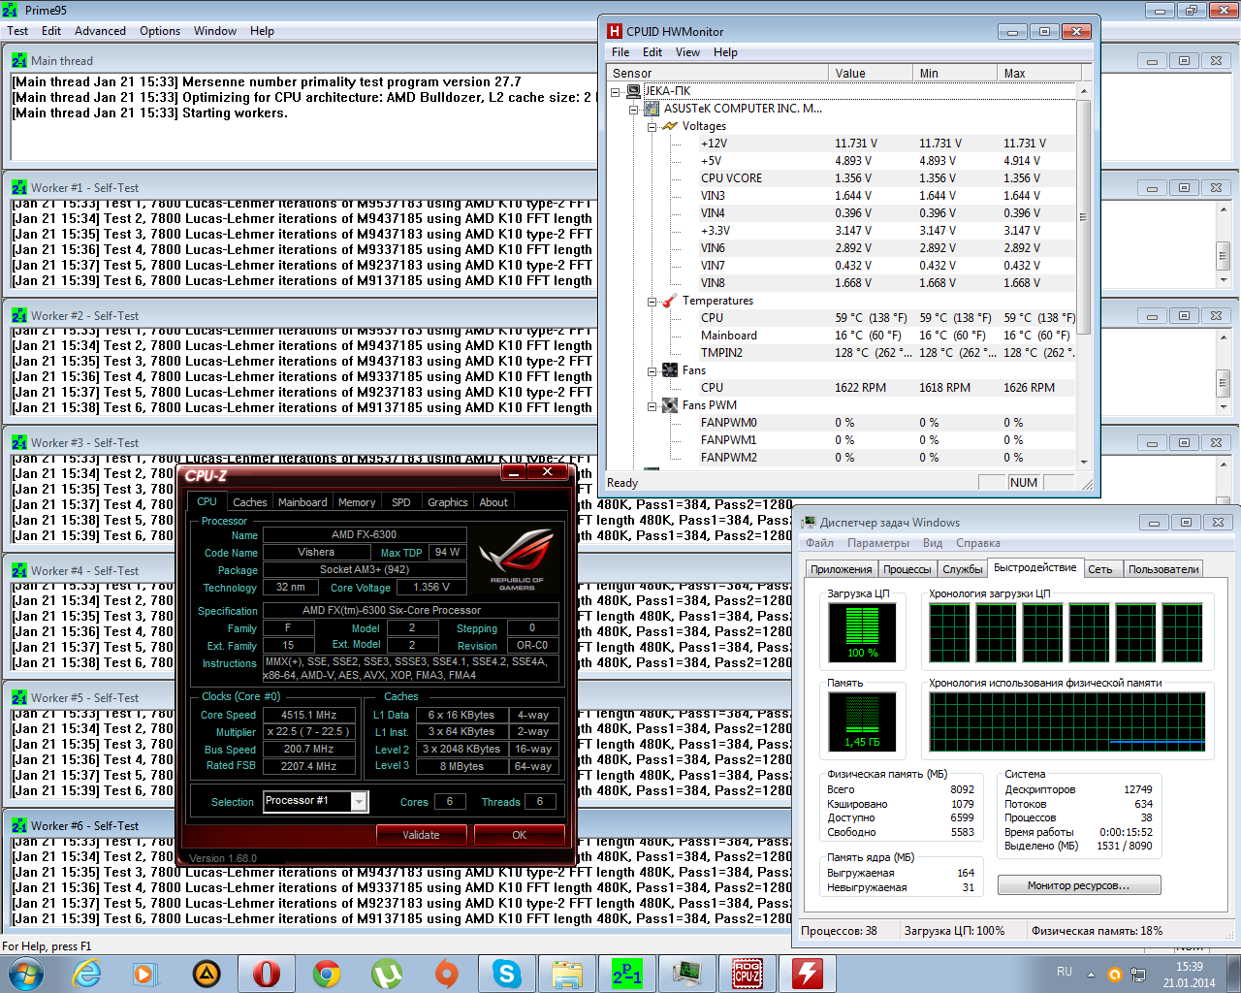This screenshot has width=1241, height=993.
Task: Open the Processor #1 selection dropdown
Action: 359,801
